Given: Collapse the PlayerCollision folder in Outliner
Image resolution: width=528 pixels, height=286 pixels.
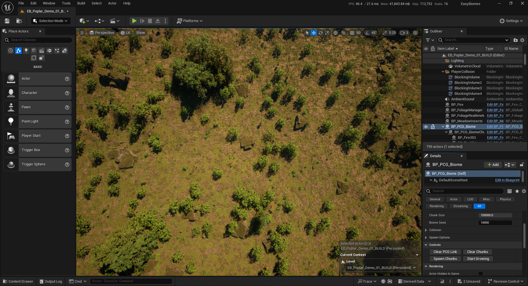Looking at the screenshot, I should (x=443, y=71).
